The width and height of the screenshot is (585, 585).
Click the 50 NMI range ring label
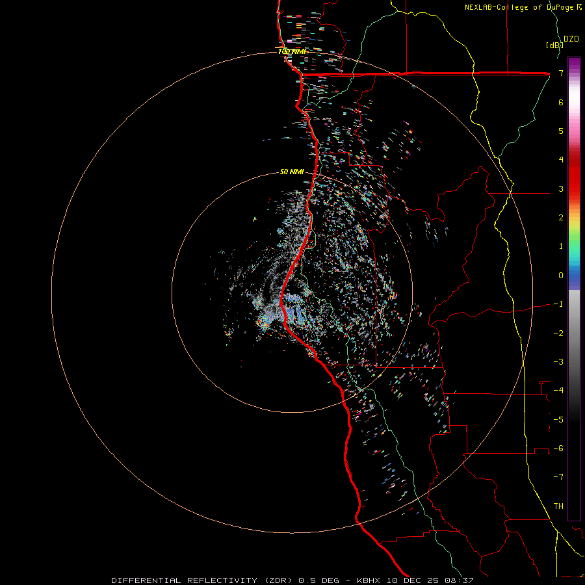(x=292, y=172)
